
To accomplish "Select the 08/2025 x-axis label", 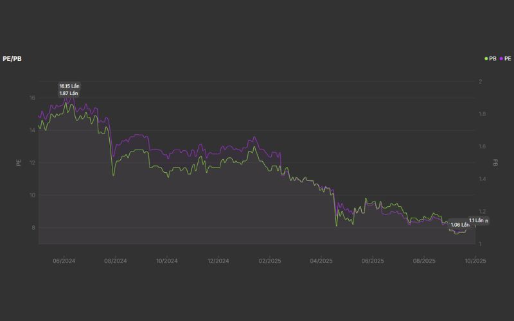I will 423,261.
